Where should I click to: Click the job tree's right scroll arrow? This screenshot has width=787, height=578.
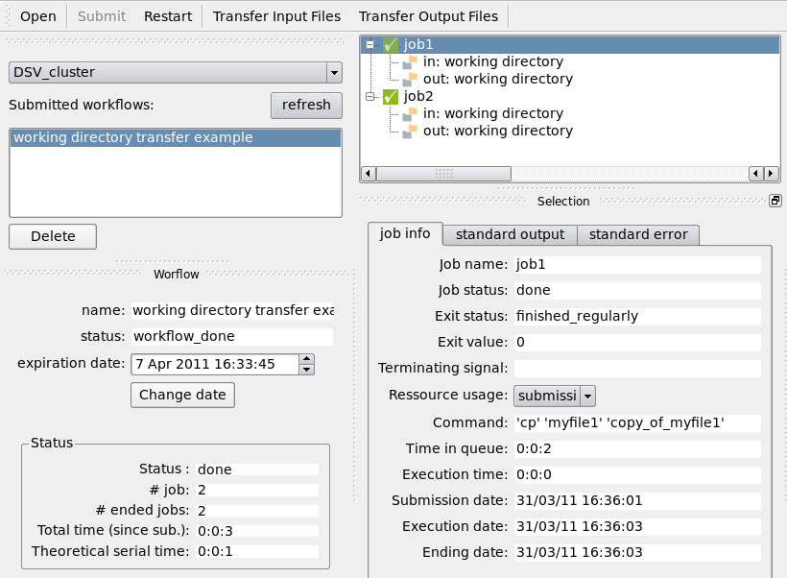pos(771,174)
